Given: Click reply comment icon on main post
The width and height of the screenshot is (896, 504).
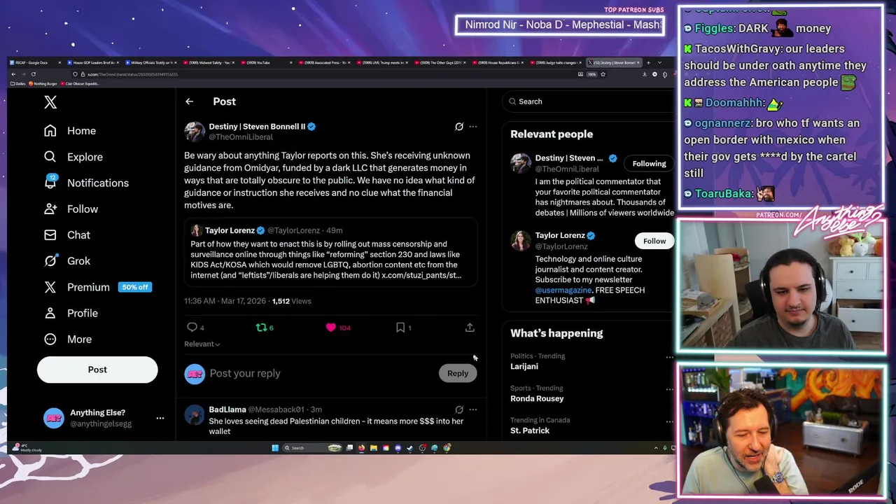Looking at the screenshot, I should [x=192, y=327].
